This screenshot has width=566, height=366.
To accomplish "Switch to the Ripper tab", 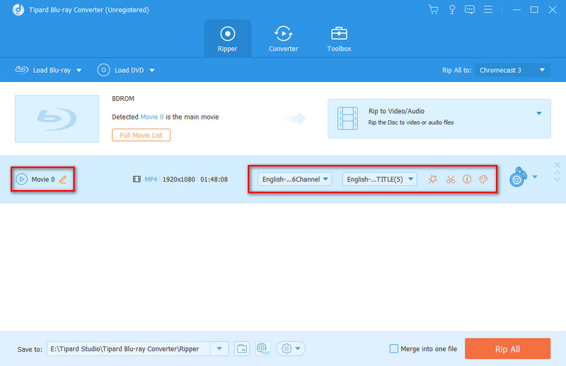I will point(227,39).
